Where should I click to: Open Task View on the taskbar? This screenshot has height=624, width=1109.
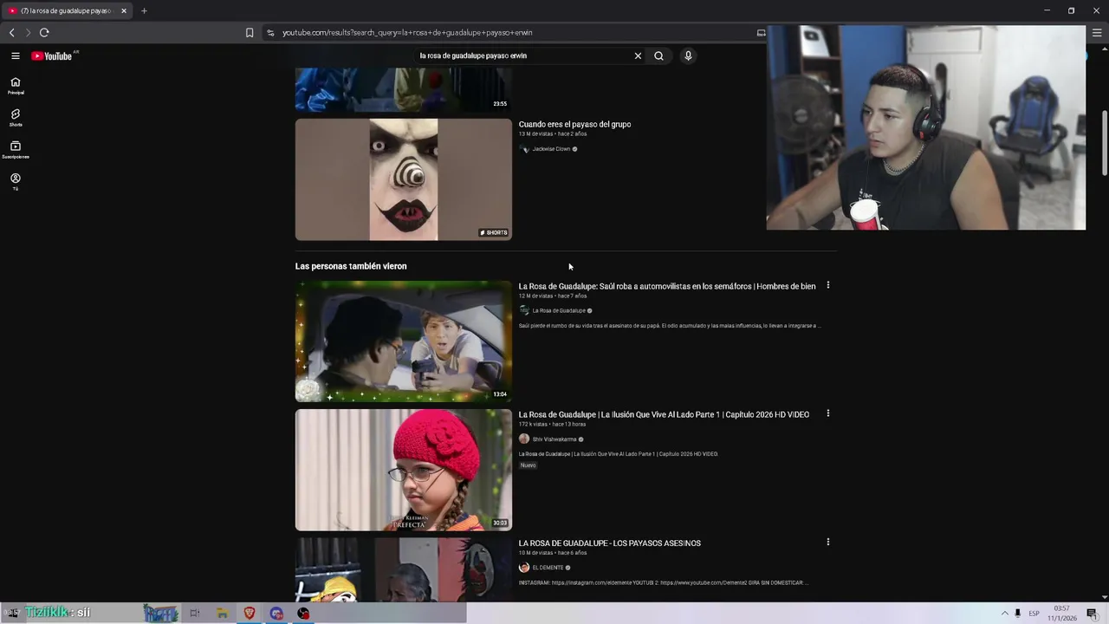[x=194, y=613]
